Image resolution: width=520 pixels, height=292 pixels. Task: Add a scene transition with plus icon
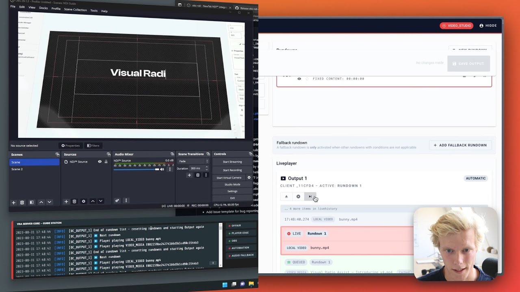[x=189, y=175]
